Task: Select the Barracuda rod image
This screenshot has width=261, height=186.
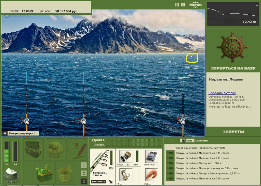Action: tap(100, 160)
